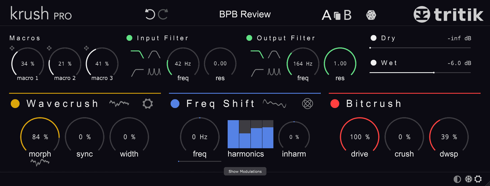490x186 pixels.
Task: Toggle the Dry signal dot
Action: (x=373, y=38)
